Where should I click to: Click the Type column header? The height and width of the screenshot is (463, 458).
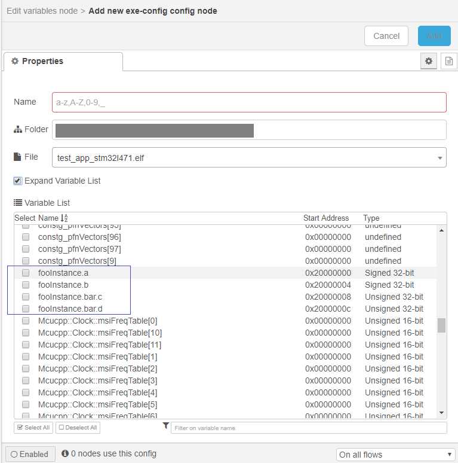tap(371, 218)
